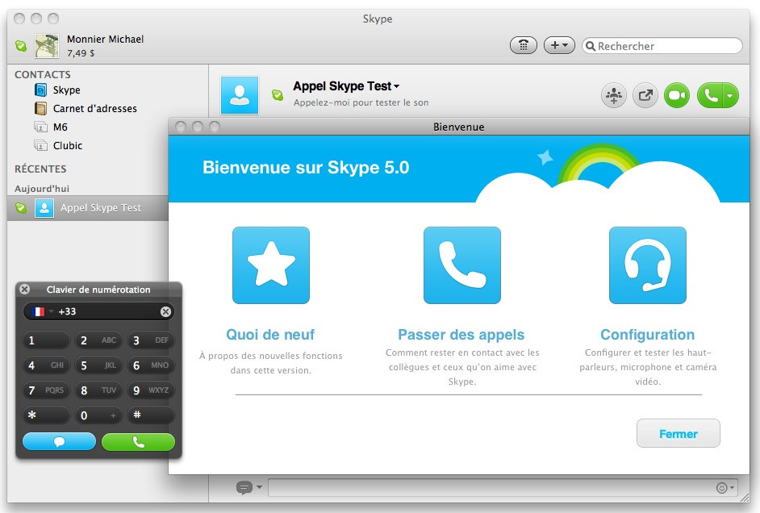This screenshot has width=760, height=513.
Task: Start video call with green camera button
Action: point(677,95)
